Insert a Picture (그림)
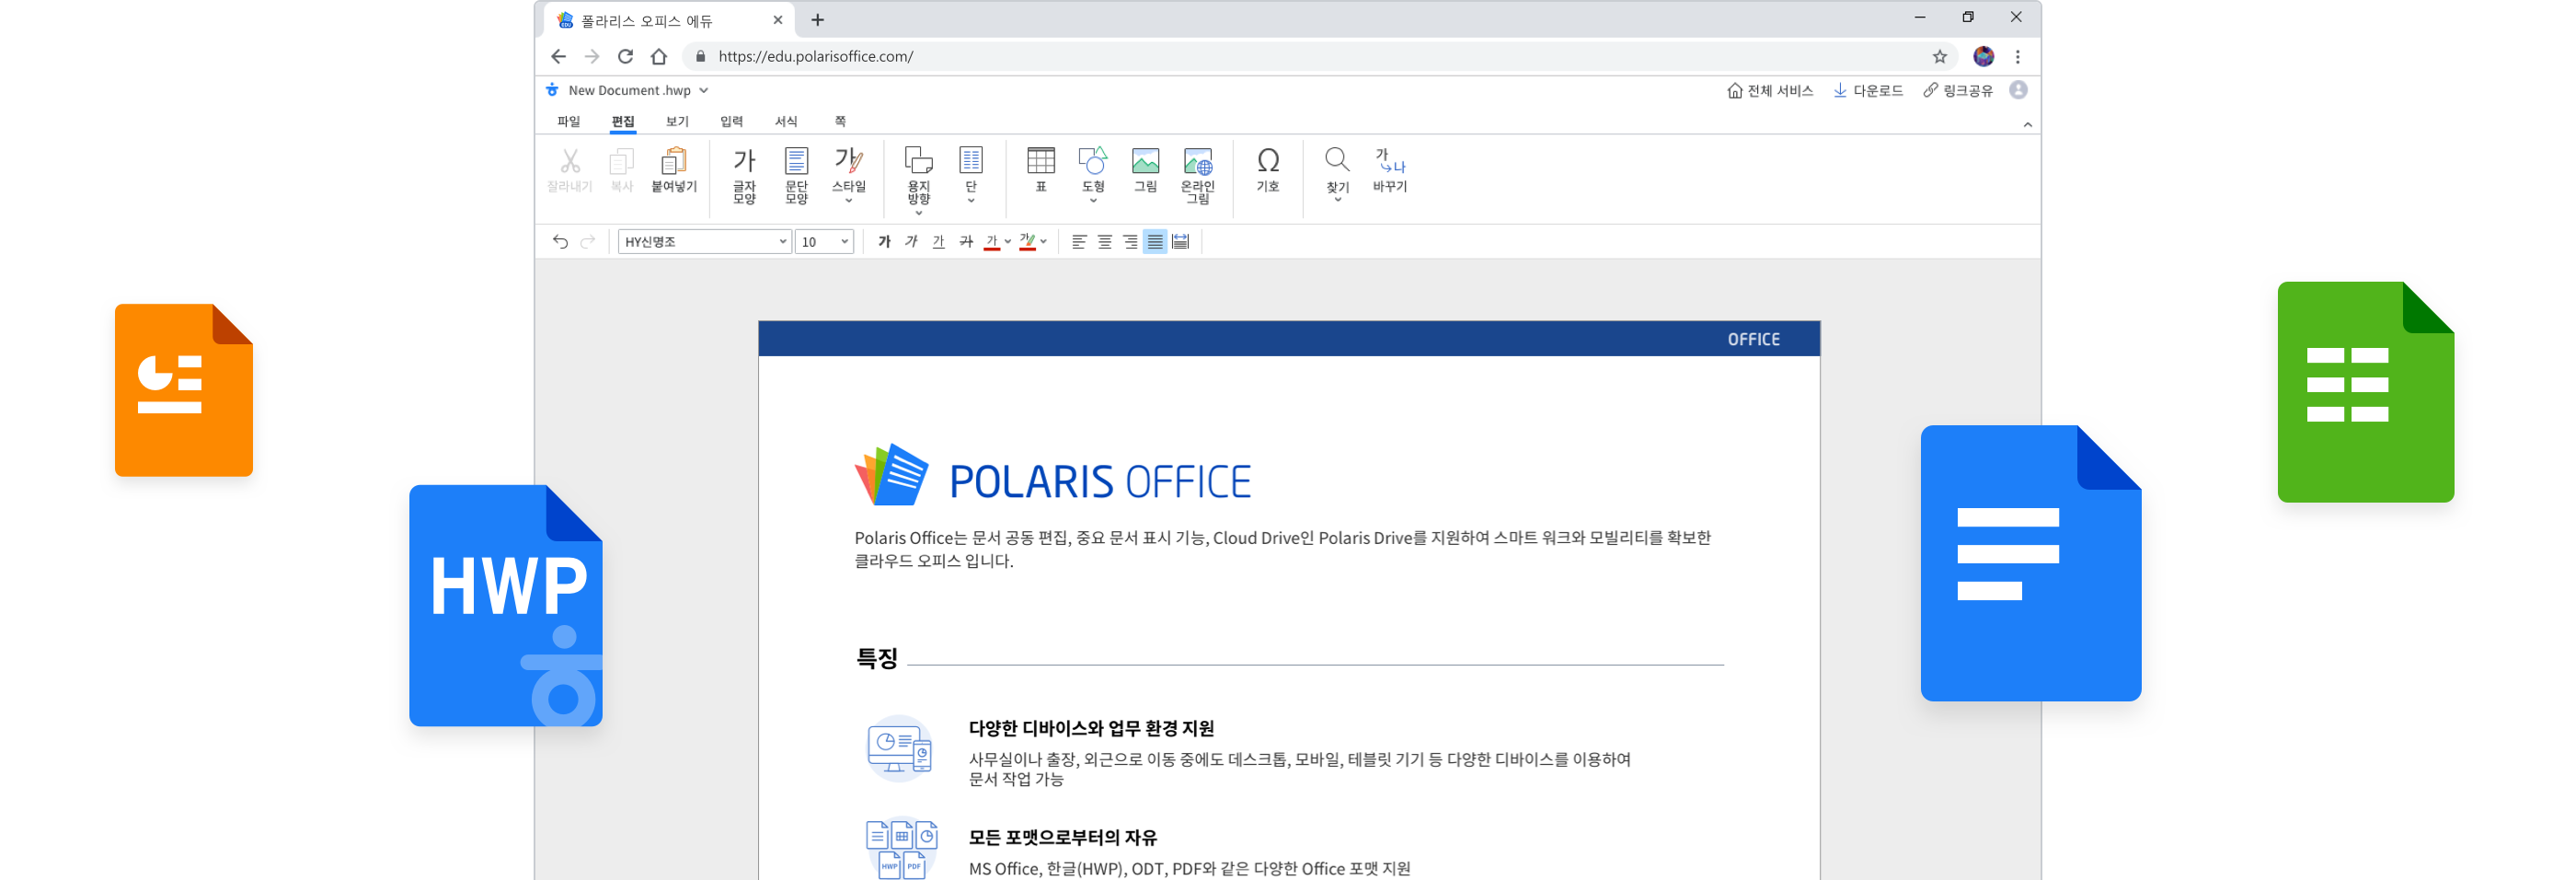Image resolution: width=2576 pixels, height=880 pixels. coord(1145,169)
